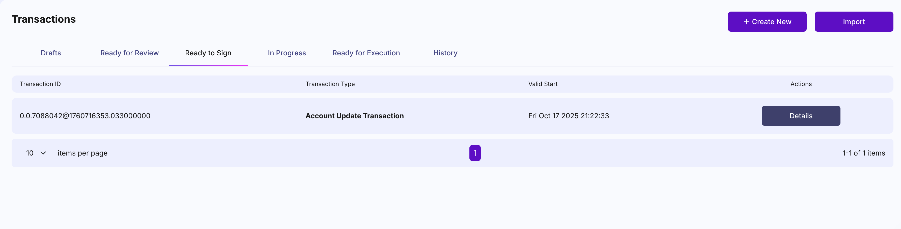Go to page 1 in pagination

tap(475, 153)
